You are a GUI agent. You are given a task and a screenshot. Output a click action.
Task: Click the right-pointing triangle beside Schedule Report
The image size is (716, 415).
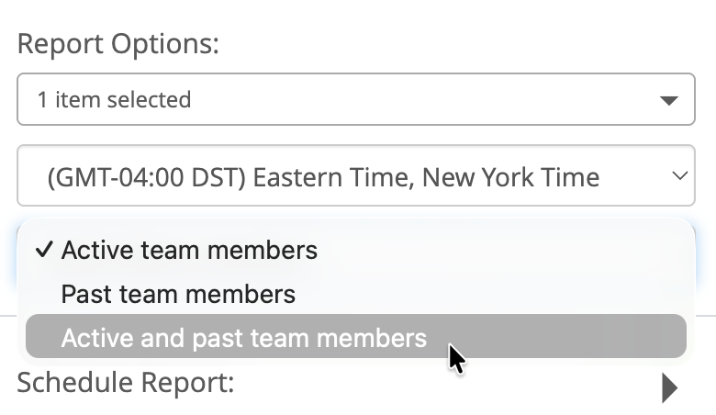669,387
